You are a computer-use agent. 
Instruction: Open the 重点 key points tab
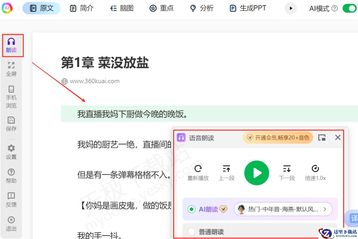(x=161, y=8)
